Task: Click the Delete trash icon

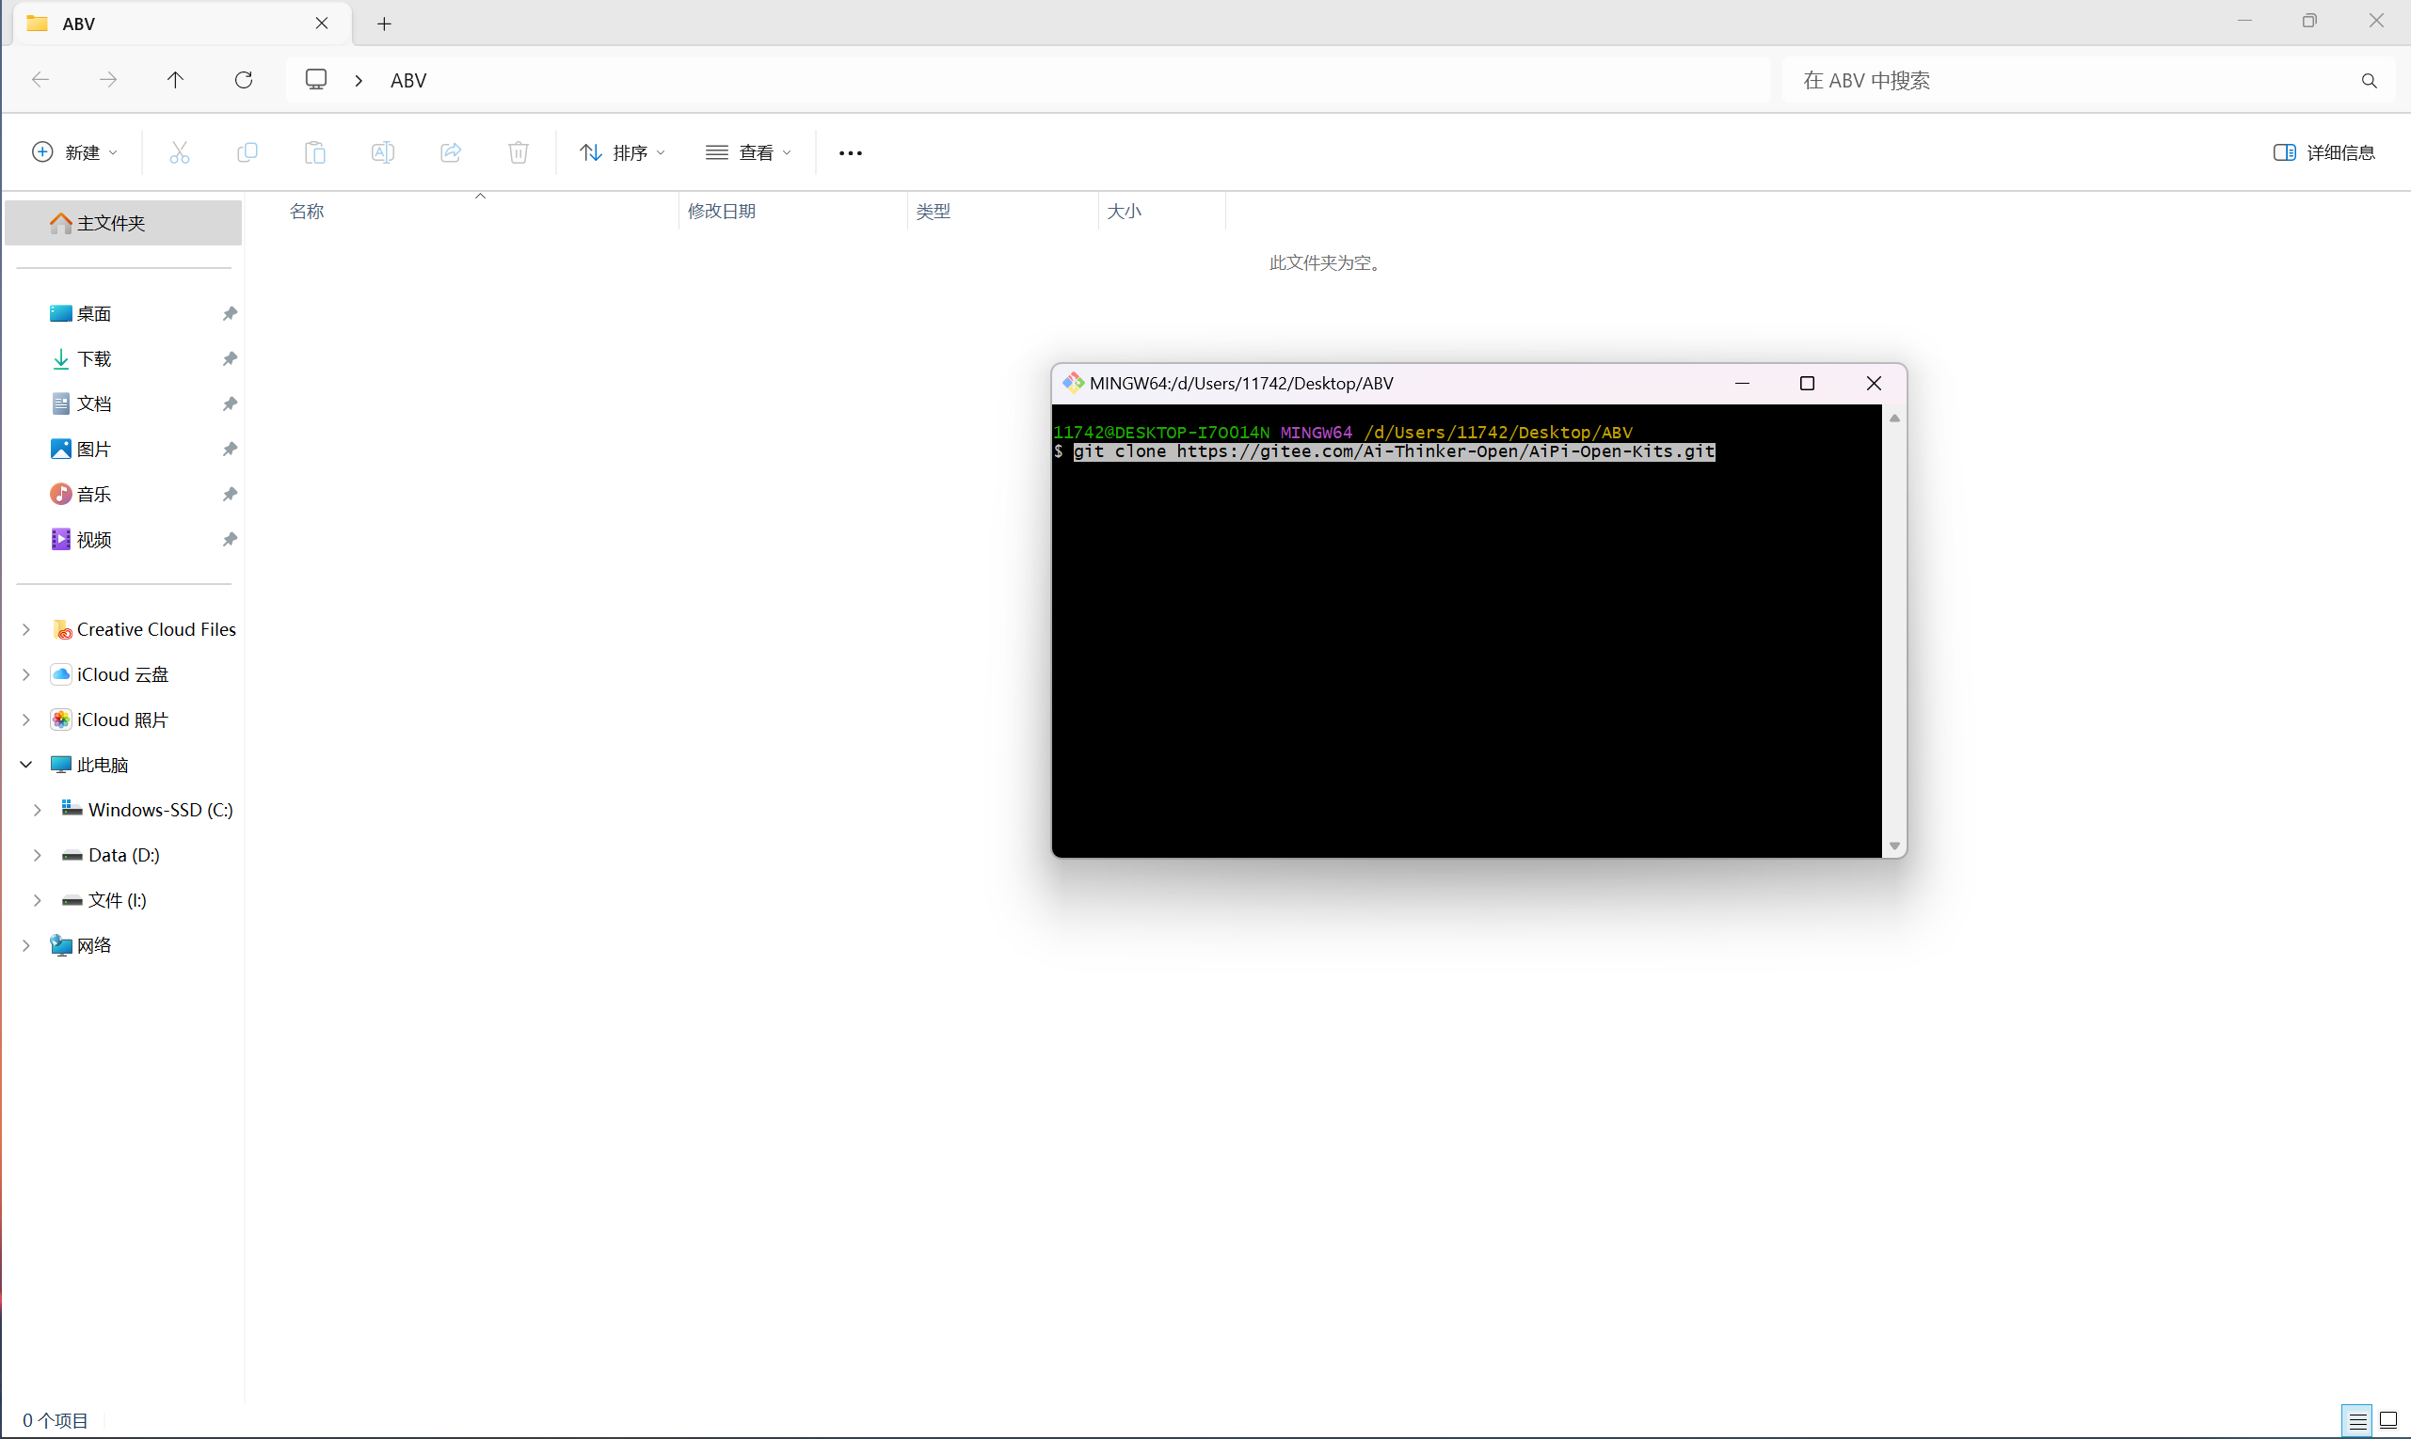Action: [519, 152]
